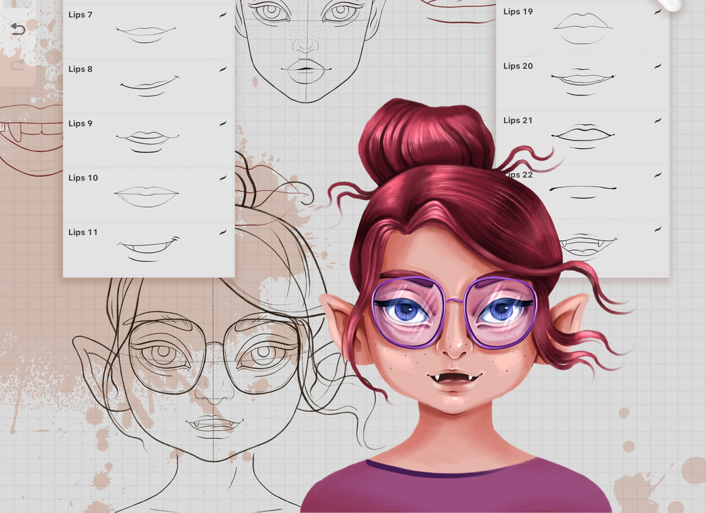This screenshot has height=513, width=706.
Task: Tap the undo arrow icon
Action: (x=17, y=29)
